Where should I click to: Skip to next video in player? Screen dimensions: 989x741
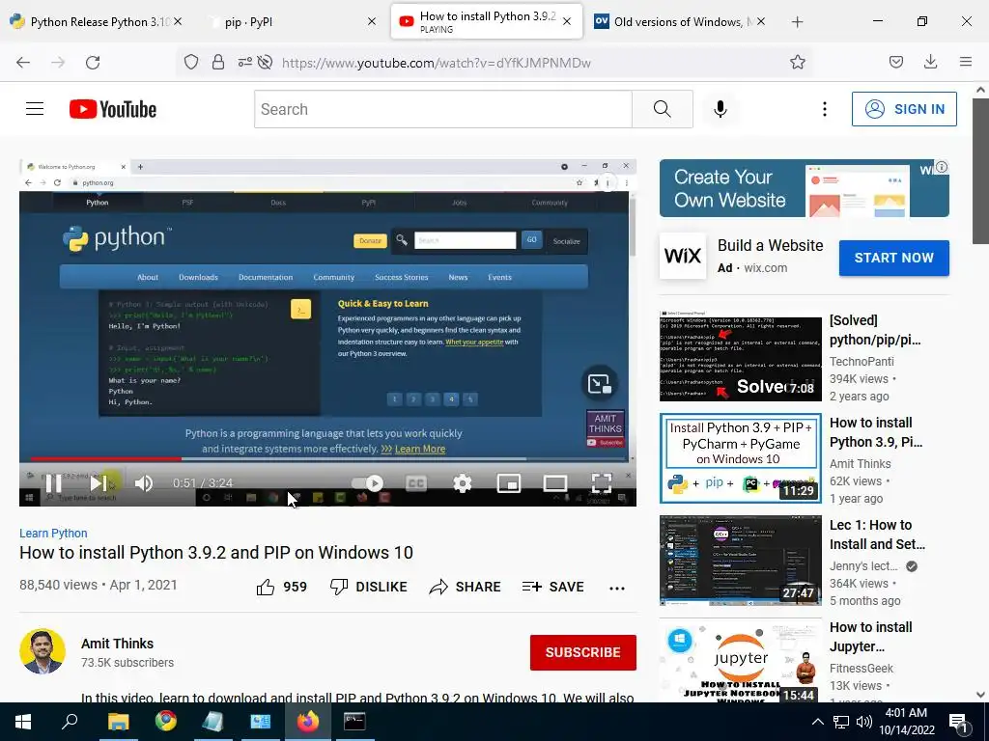[x=99, y=483]
